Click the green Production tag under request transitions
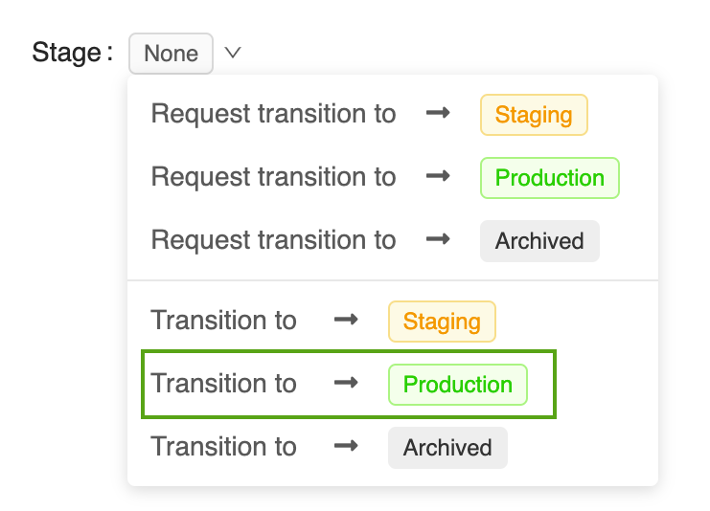 pyautogui.click(x=550, y=178)
